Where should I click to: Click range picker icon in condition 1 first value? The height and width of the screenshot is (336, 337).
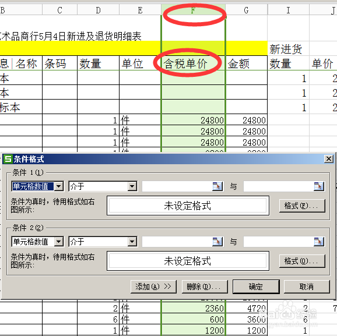tap(217, 186)
